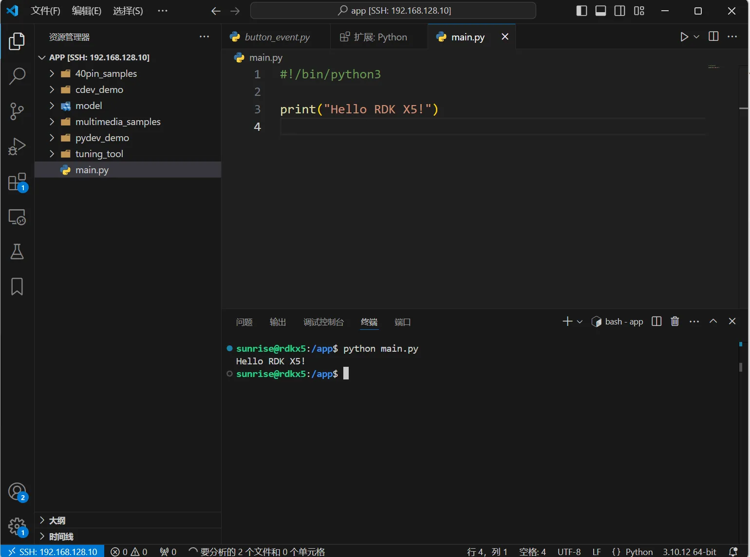750x557 pixels.
Task: Open the 编辑(E) menu
Action: [x=87, y=11]
